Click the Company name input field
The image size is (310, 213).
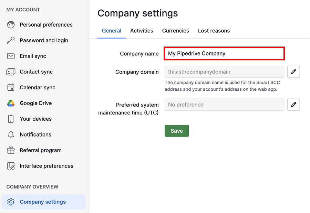224,53
